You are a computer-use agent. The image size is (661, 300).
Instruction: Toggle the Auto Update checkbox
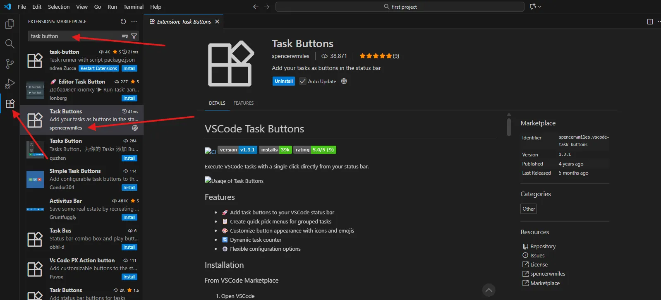point(303,82)
